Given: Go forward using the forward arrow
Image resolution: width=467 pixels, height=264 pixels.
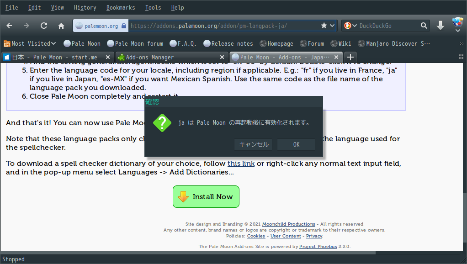Looking at the screenshot, I should tap(27, 26).
